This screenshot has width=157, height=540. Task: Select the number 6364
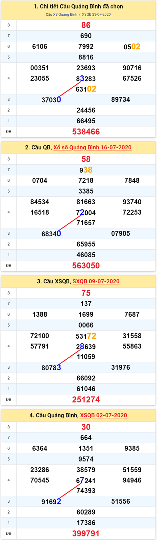pos(40,449)
